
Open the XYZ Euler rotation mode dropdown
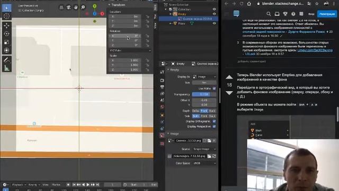(130, 50)
